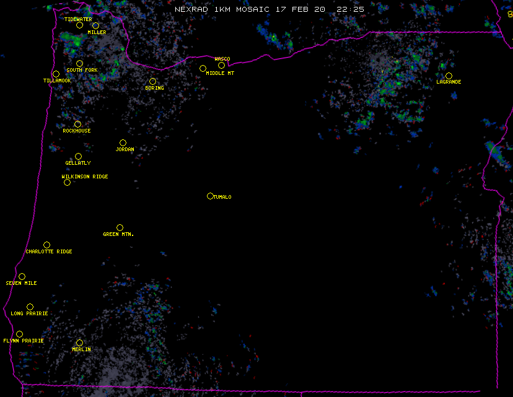Click the Boring station circle marker
Screen dimensions: 513x397
pyautogui.click(x=152, y=82)
